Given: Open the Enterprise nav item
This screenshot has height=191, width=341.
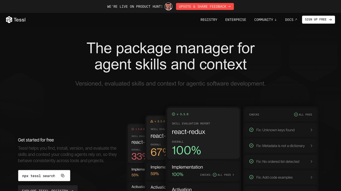Looking at the screenshot, I should pyautogui.click(x=236, y=20).
